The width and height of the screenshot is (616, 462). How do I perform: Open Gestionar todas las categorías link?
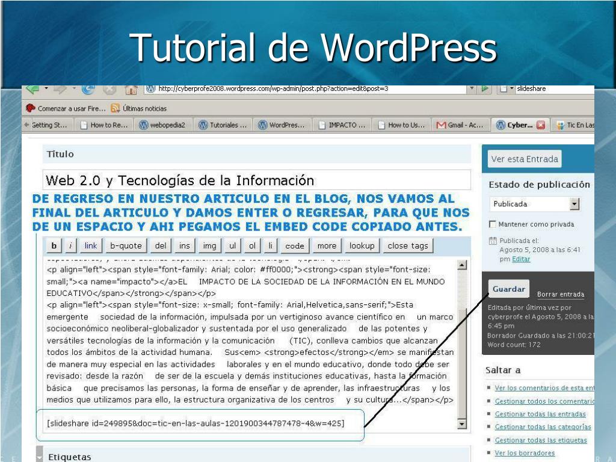543,427
